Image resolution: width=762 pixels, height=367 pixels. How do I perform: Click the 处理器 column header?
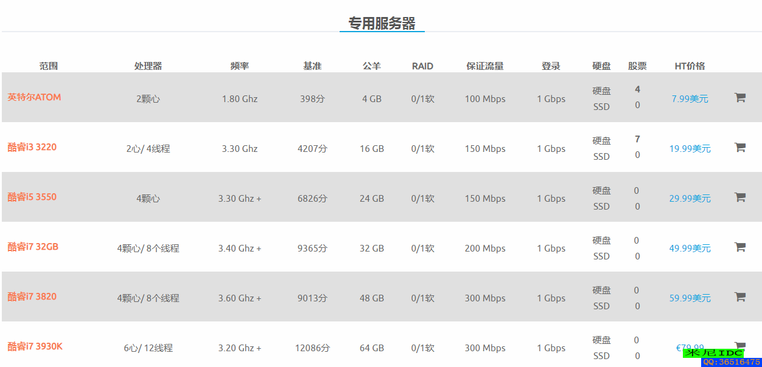148,66
